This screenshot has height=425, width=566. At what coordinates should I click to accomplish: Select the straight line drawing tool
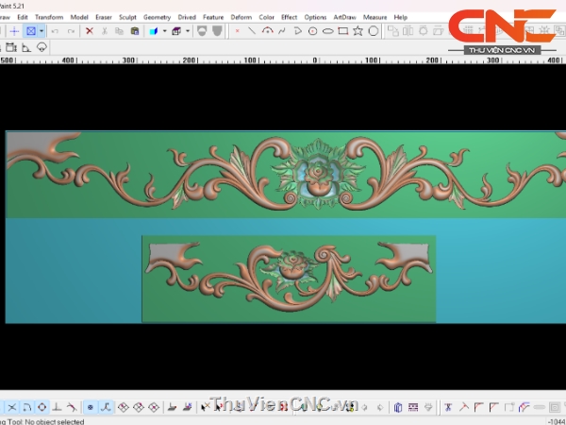click(251, 31)
